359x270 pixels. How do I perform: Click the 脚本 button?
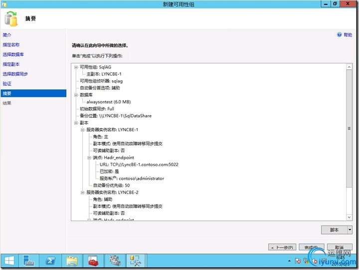pos(334,230)
